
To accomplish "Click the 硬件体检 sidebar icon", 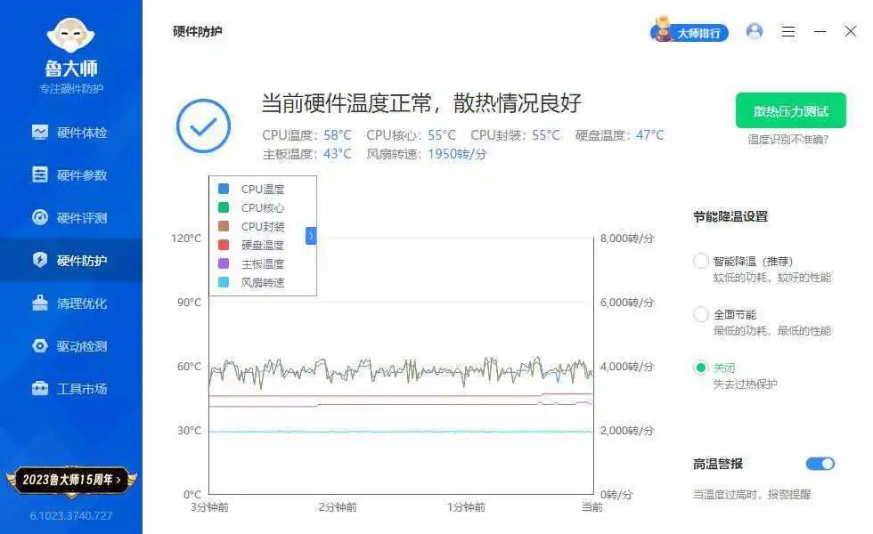I will click(x=40, y=133).
